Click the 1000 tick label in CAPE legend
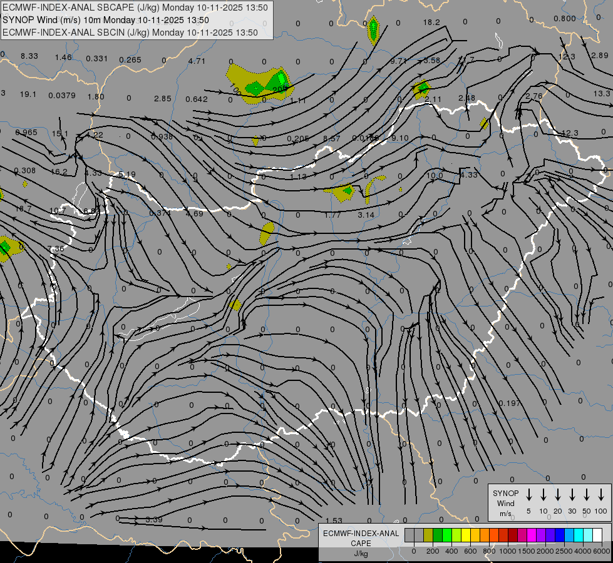Viewport: 613px width, 563px height. click(x=508, y=551)
